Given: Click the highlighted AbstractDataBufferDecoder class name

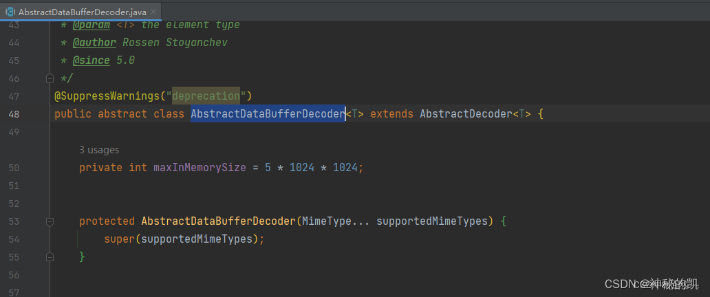Looking at the screenshot, I should tap(268, 114).
